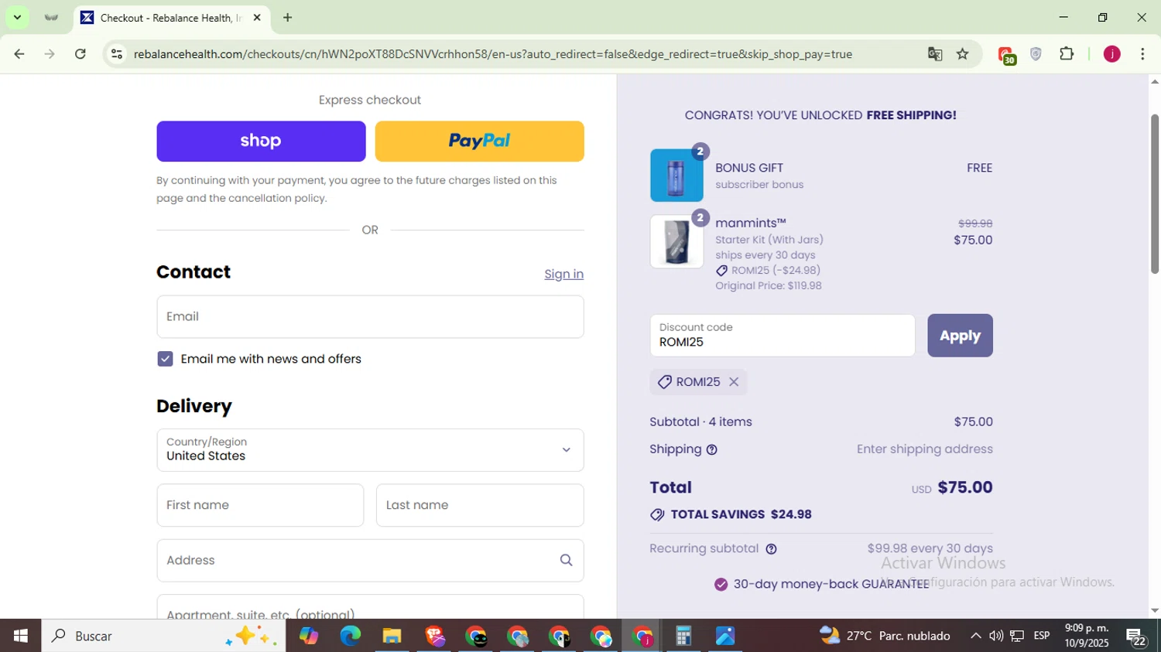Show hidden system tray icons
1161x652 pixels.
(x=975, y=636)
